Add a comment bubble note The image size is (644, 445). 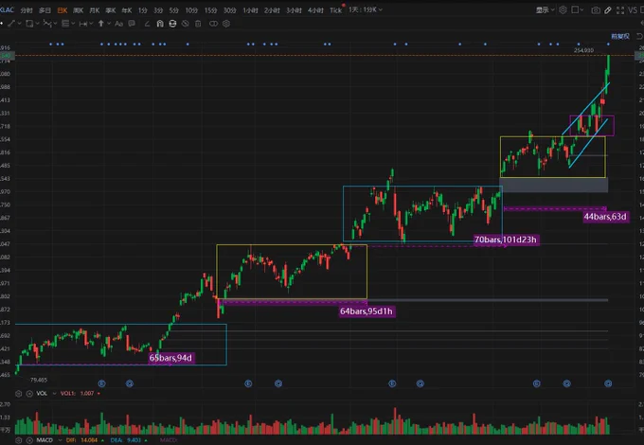[x=132, y=24]
